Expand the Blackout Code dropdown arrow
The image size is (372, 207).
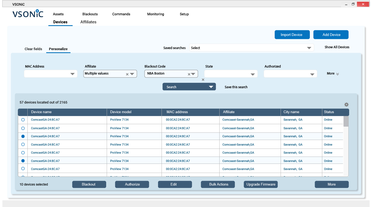[x=193, y=74]
